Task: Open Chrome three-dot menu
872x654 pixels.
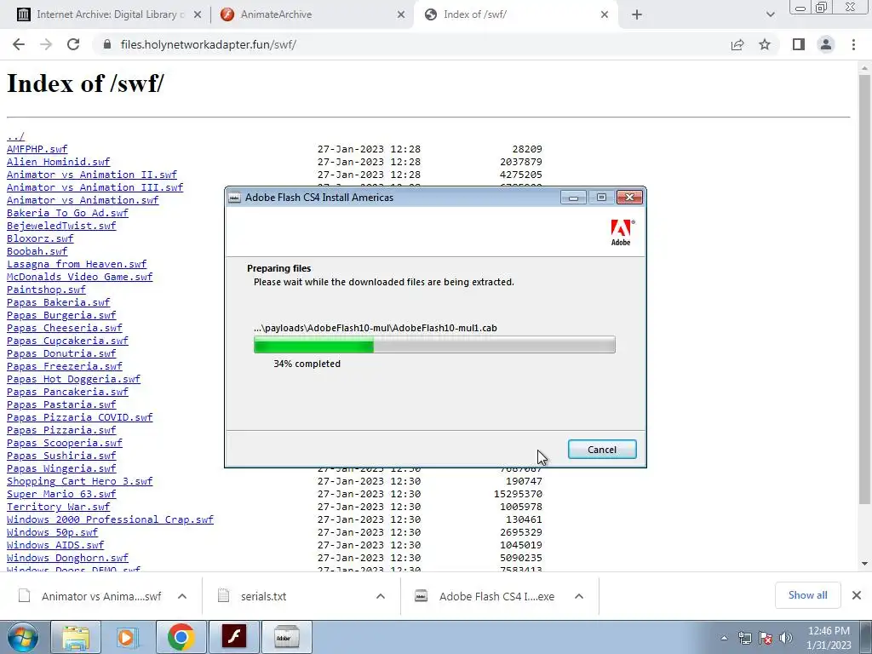Action: [x=853, y=44]
